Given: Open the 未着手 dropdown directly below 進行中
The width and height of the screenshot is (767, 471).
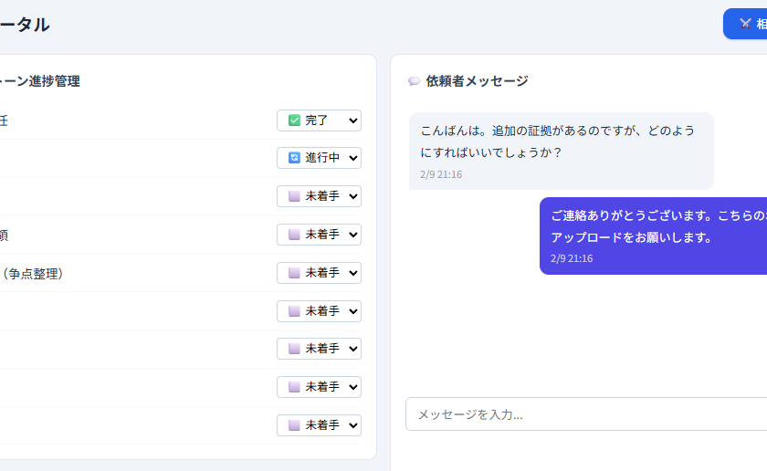Looking at the screenshot, I should pyautogui.click(x=319, y=196).
